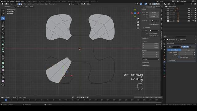The image size is (197, 111).
Task: Toggle the Optimal Display checkbox
Action: (179, 57)
